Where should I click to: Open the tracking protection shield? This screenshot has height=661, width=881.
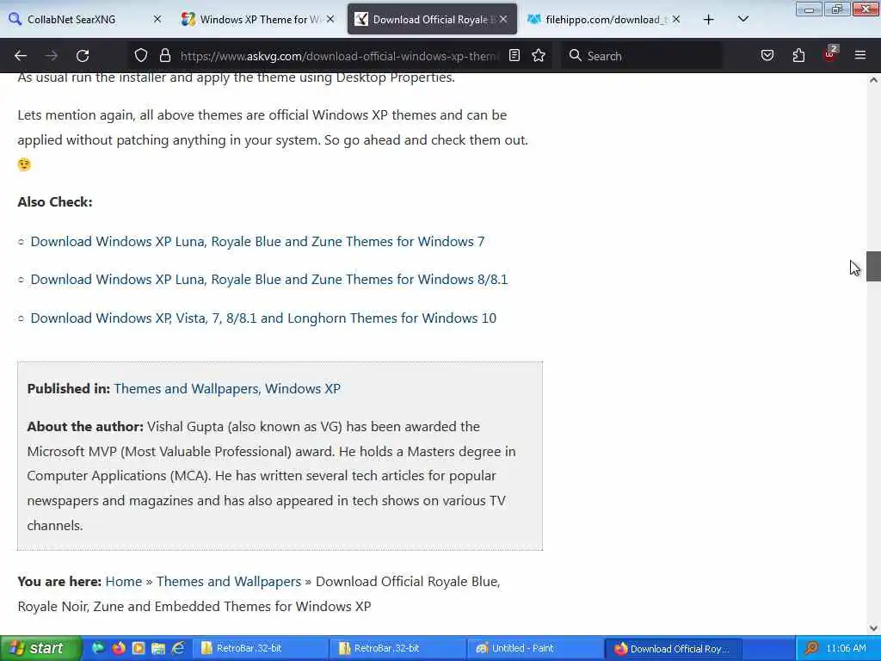[x=141, y=55]
